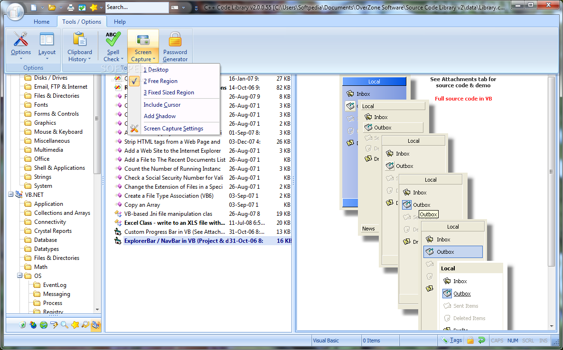Toggle Include Cursor in capture menu
Image resolution: width=563 pixels, height=350 pixels.
[x=174, y=105]
